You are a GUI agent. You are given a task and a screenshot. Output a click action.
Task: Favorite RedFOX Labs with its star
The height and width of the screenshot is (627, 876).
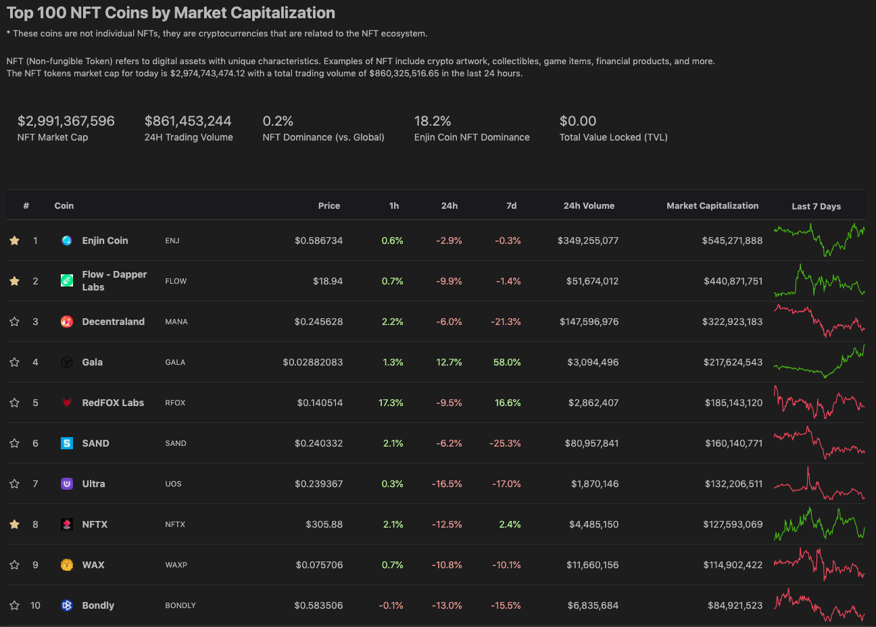14,403
